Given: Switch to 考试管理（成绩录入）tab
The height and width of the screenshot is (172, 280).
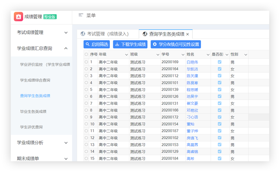Looking at the screenshot, I should click(x=108, y=34).
